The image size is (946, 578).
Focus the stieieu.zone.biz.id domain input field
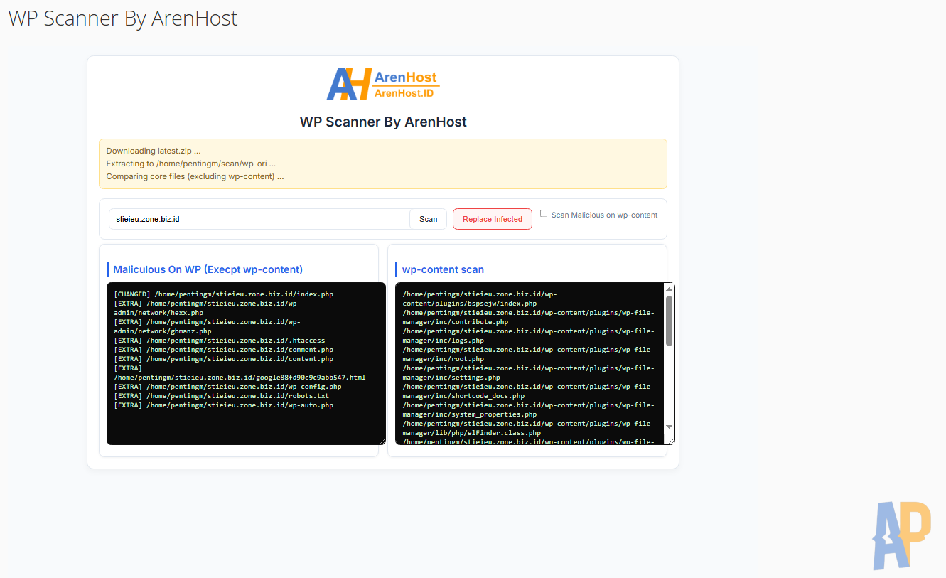(259, 219)
